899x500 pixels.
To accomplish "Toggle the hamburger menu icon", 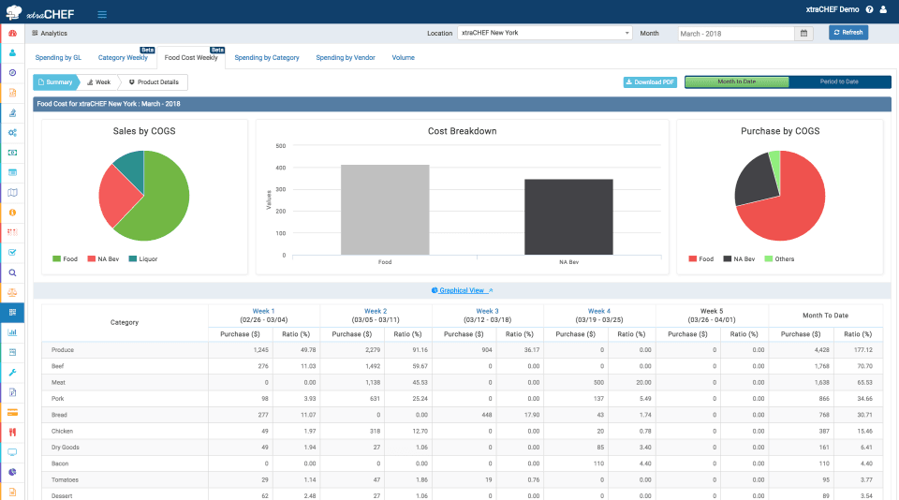I will click(x=102, y=14).
